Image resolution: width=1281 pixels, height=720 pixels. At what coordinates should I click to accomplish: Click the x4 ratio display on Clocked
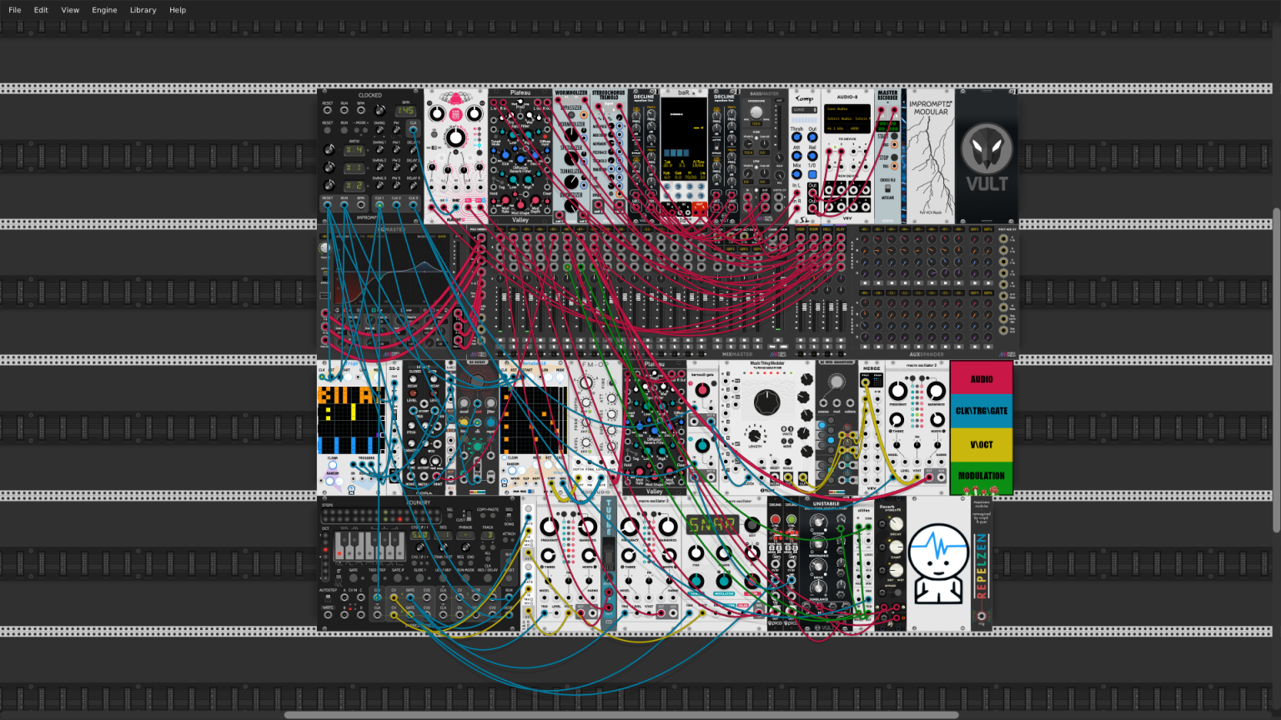354,150
